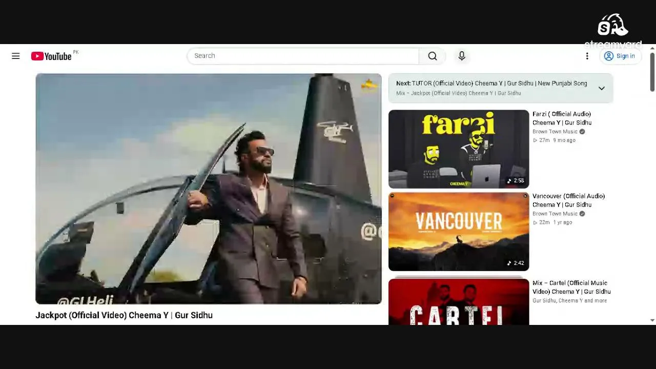This screenshot has width=656, height=369.
Task: Click the Vancouver 2:42 duration badge
Action: coord(516,263)
